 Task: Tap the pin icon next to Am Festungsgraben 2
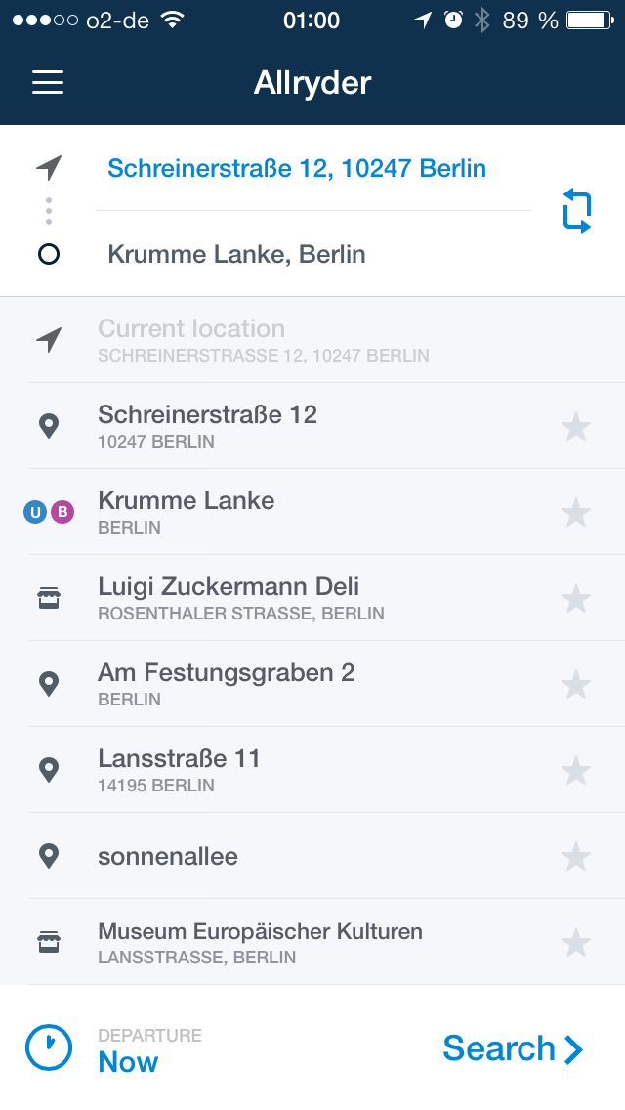click(48, 684)
